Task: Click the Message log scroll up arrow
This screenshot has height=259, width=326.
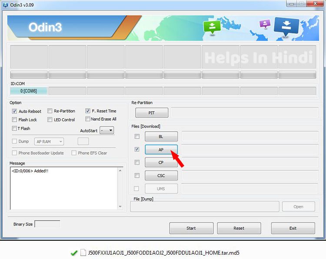Action: [120, 170]
